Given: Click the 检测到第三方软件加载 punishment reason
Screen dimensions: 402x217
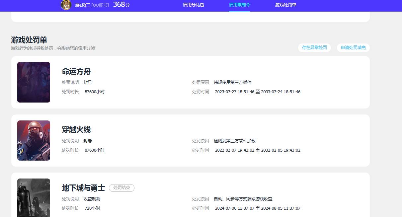Looking at the screenshot, I should (234, 141).
